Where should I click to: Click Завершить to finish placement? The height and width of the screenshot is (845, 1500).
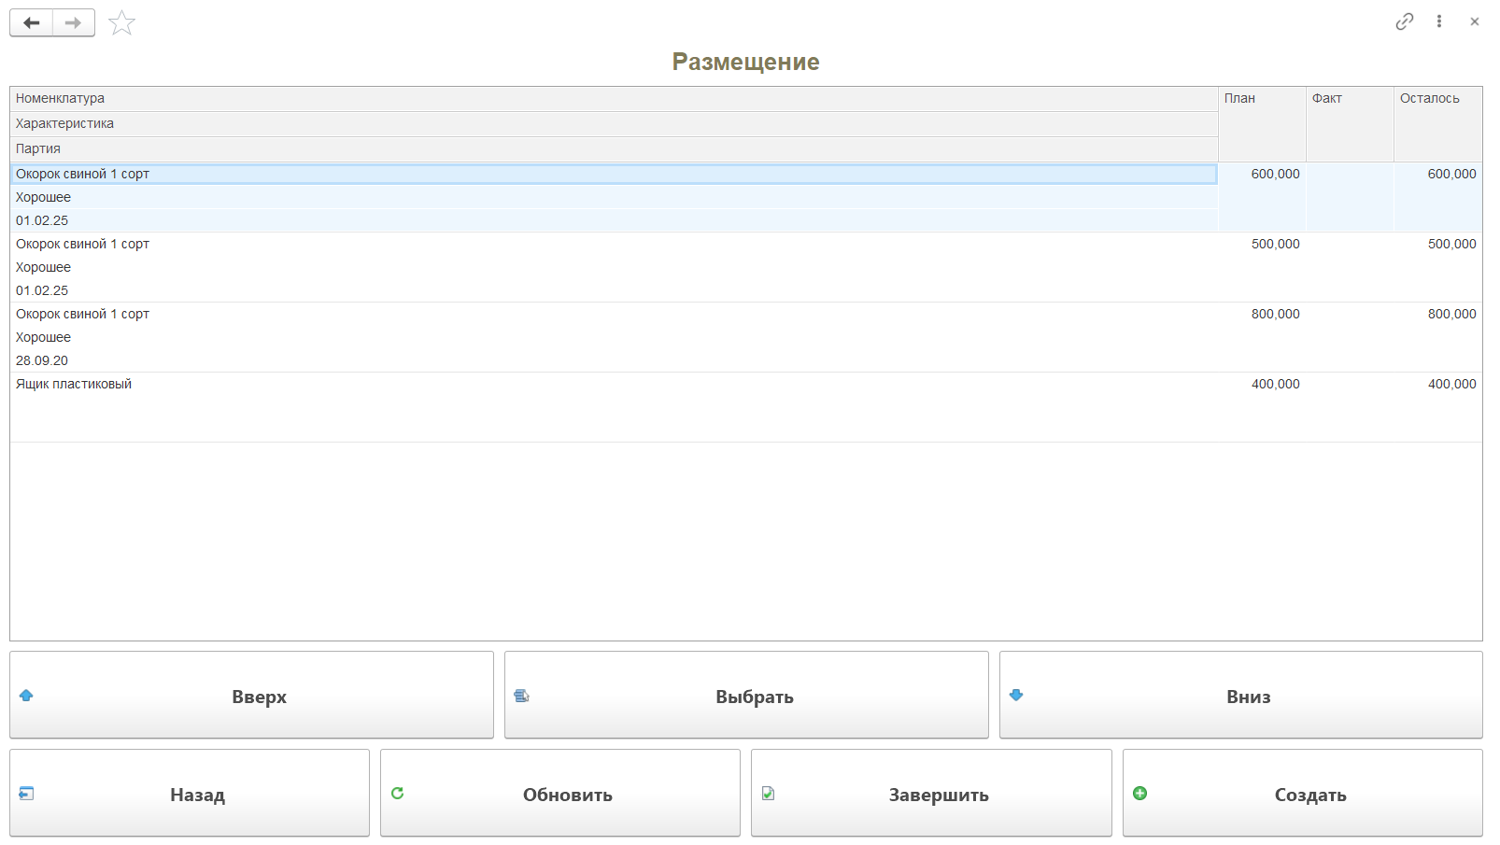click(x=931, y=794)
